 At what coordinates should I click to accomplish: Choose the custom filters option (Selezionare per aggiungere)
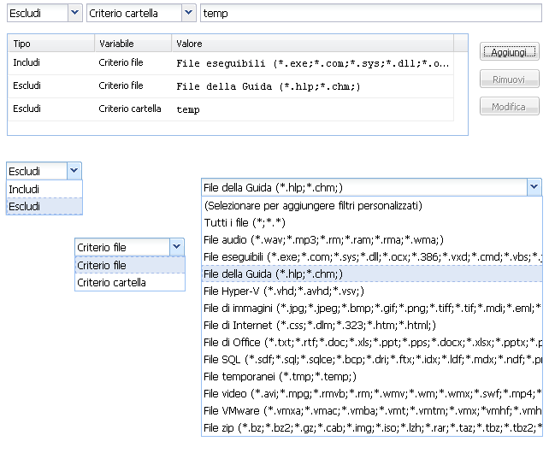[x=371, y=205]
